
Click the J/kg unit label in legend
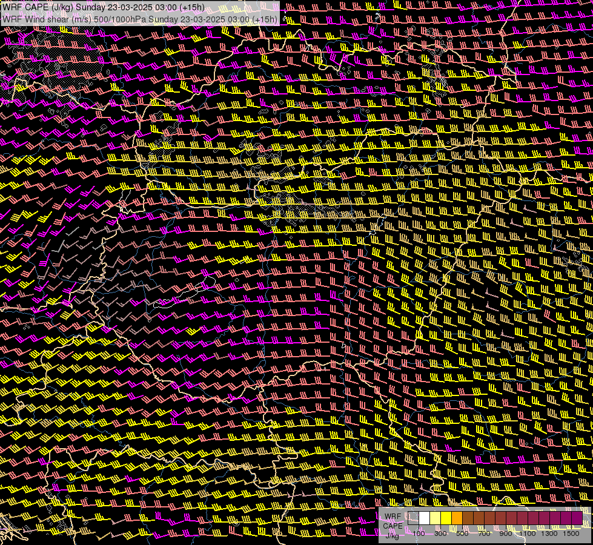click(393, 536)
